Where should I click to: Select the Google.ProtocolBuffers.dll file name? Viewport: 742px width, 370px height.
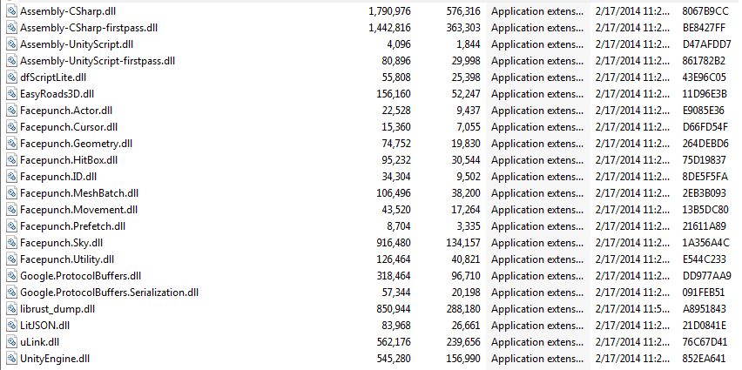coord(80,276)
